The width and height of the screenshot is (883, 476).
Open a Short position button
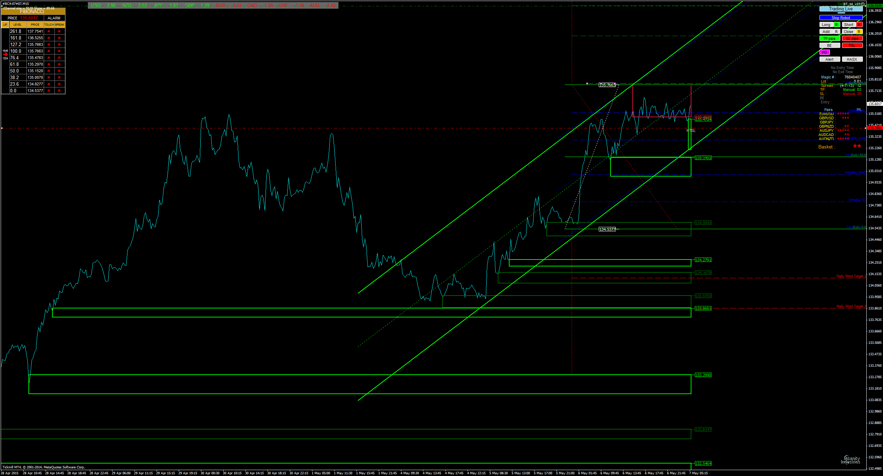pyautogui.click(x=849, y=25)
